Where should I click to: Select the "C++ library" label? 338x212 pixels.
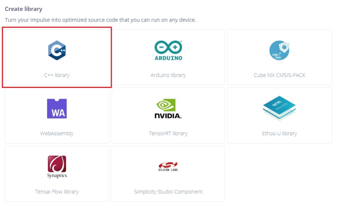tap(57, 75)
